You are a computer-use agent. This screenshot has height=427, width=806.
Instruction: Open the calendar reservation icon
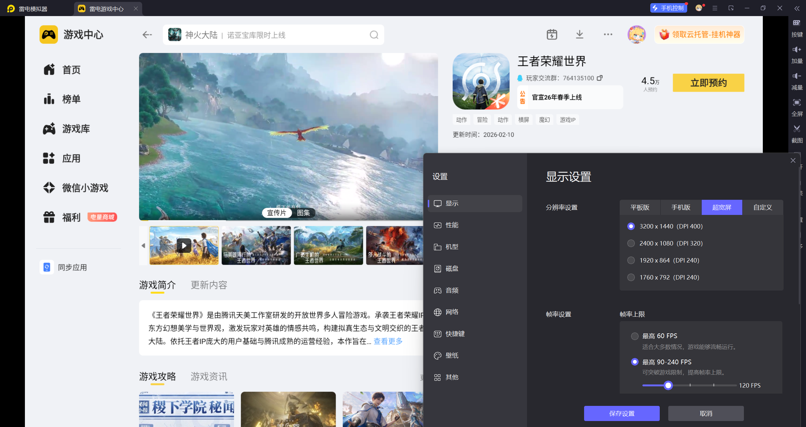click(552, 34)
